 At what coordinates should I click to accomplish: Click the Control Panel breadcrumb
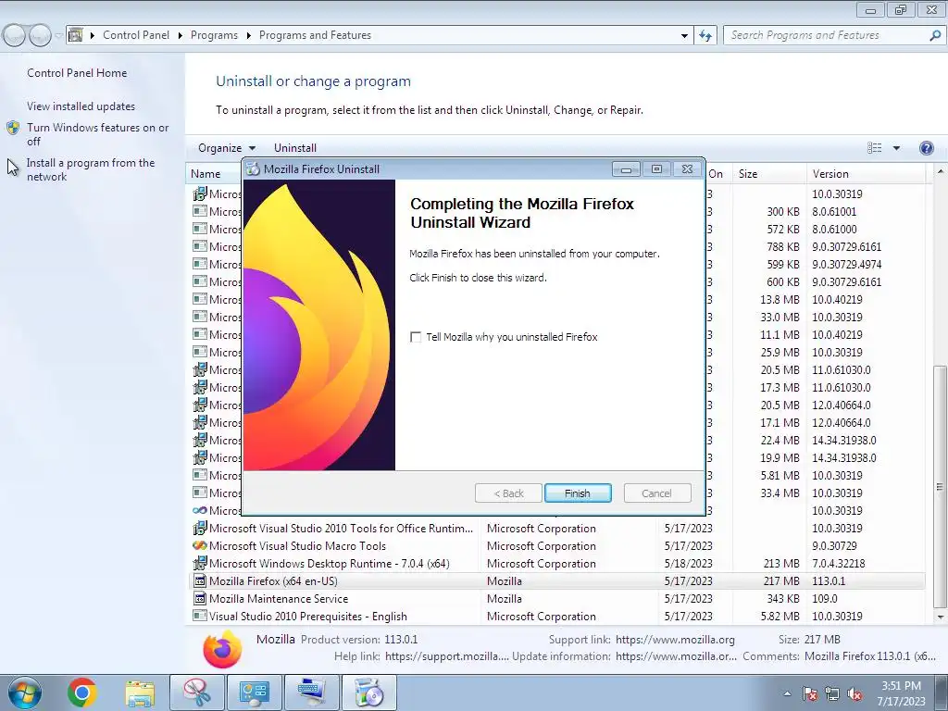(x=136, y=35)
